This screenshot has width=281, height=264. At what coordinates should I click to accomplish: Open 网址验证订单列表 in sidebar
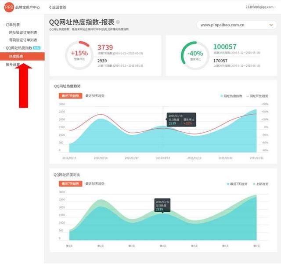tap(23, 33)
